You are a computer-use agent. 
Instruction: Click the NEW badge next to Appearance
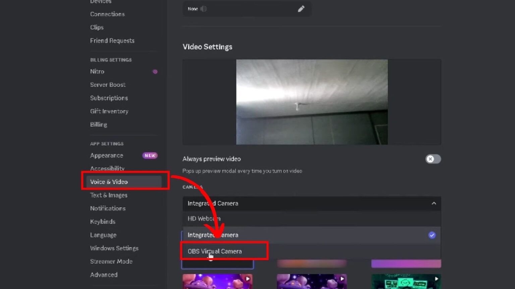(x=150, y=155)
